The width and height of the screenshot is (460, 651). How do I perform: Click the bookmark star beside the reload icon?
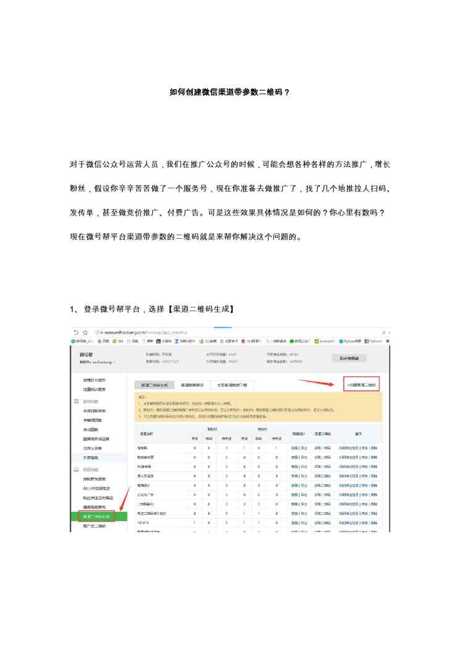[x=85, y=332]
